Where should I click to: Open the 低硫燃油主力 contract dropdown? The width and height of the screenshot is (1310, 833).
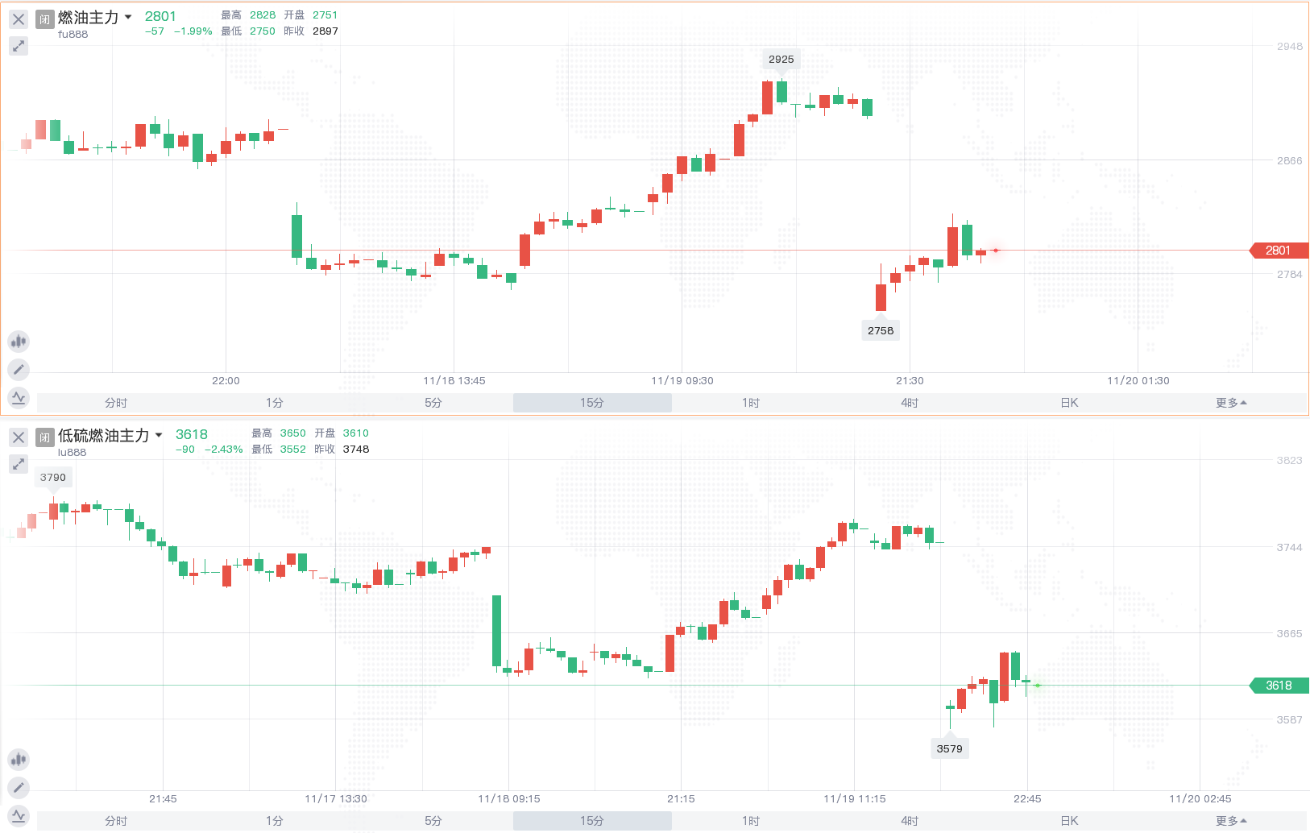(x=159, y=436)
